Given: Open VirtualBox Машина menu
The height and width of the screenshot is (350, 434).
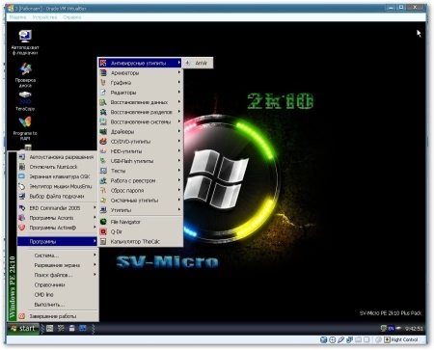Looking at the screenshot, I should pos(18,17).
